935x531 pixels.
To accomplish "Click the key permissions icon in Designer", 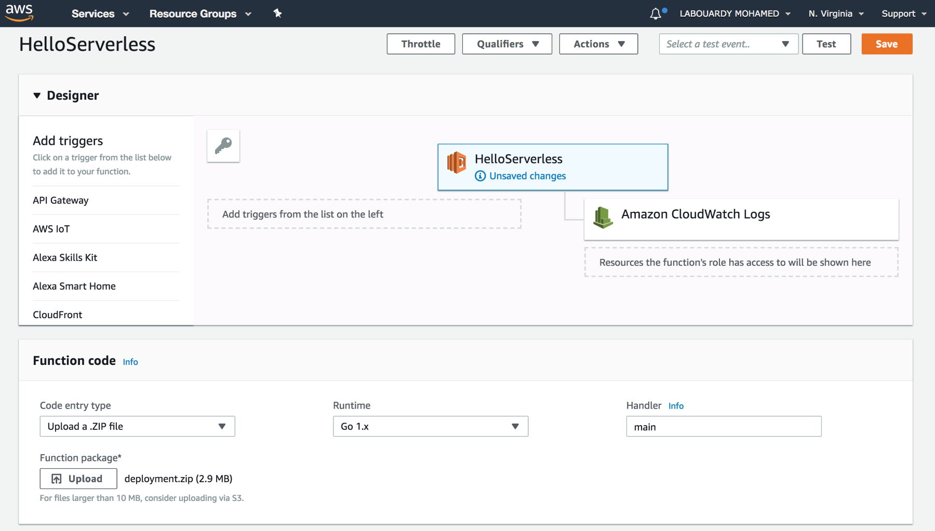I will coord(223,146).
